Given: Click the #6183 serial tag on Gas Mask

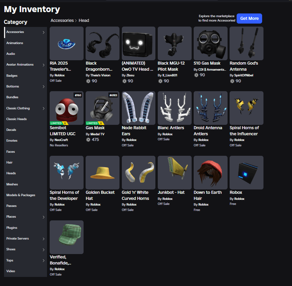Looking at the screenshot, I should click(113, 95).
